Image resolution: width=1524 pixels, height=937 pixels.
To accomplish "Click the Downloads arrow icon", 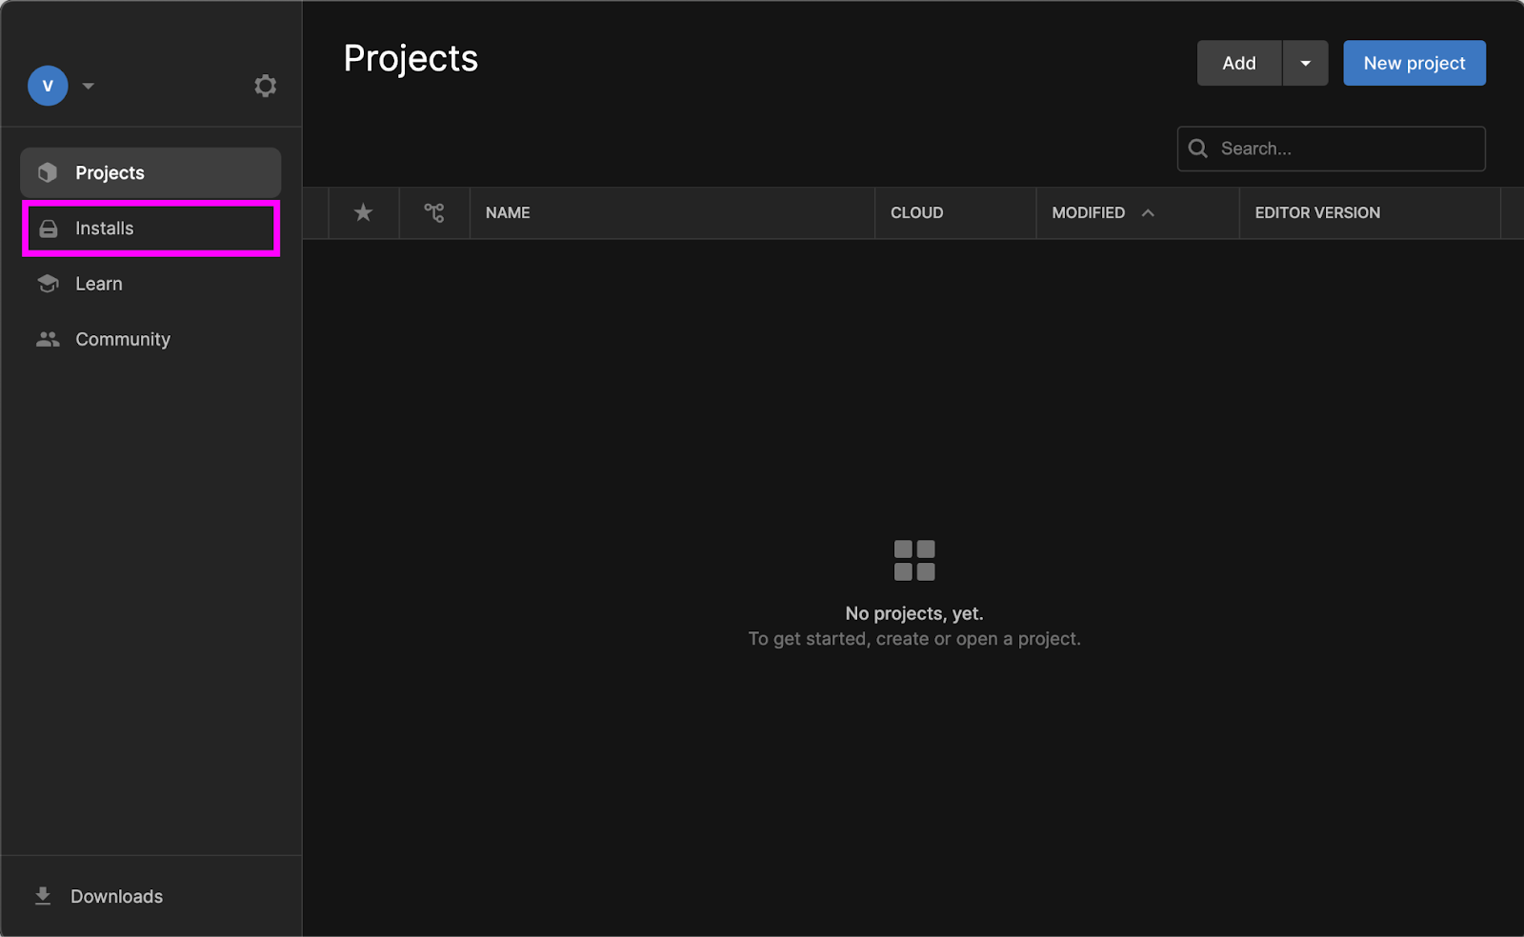I will [43, 896].
